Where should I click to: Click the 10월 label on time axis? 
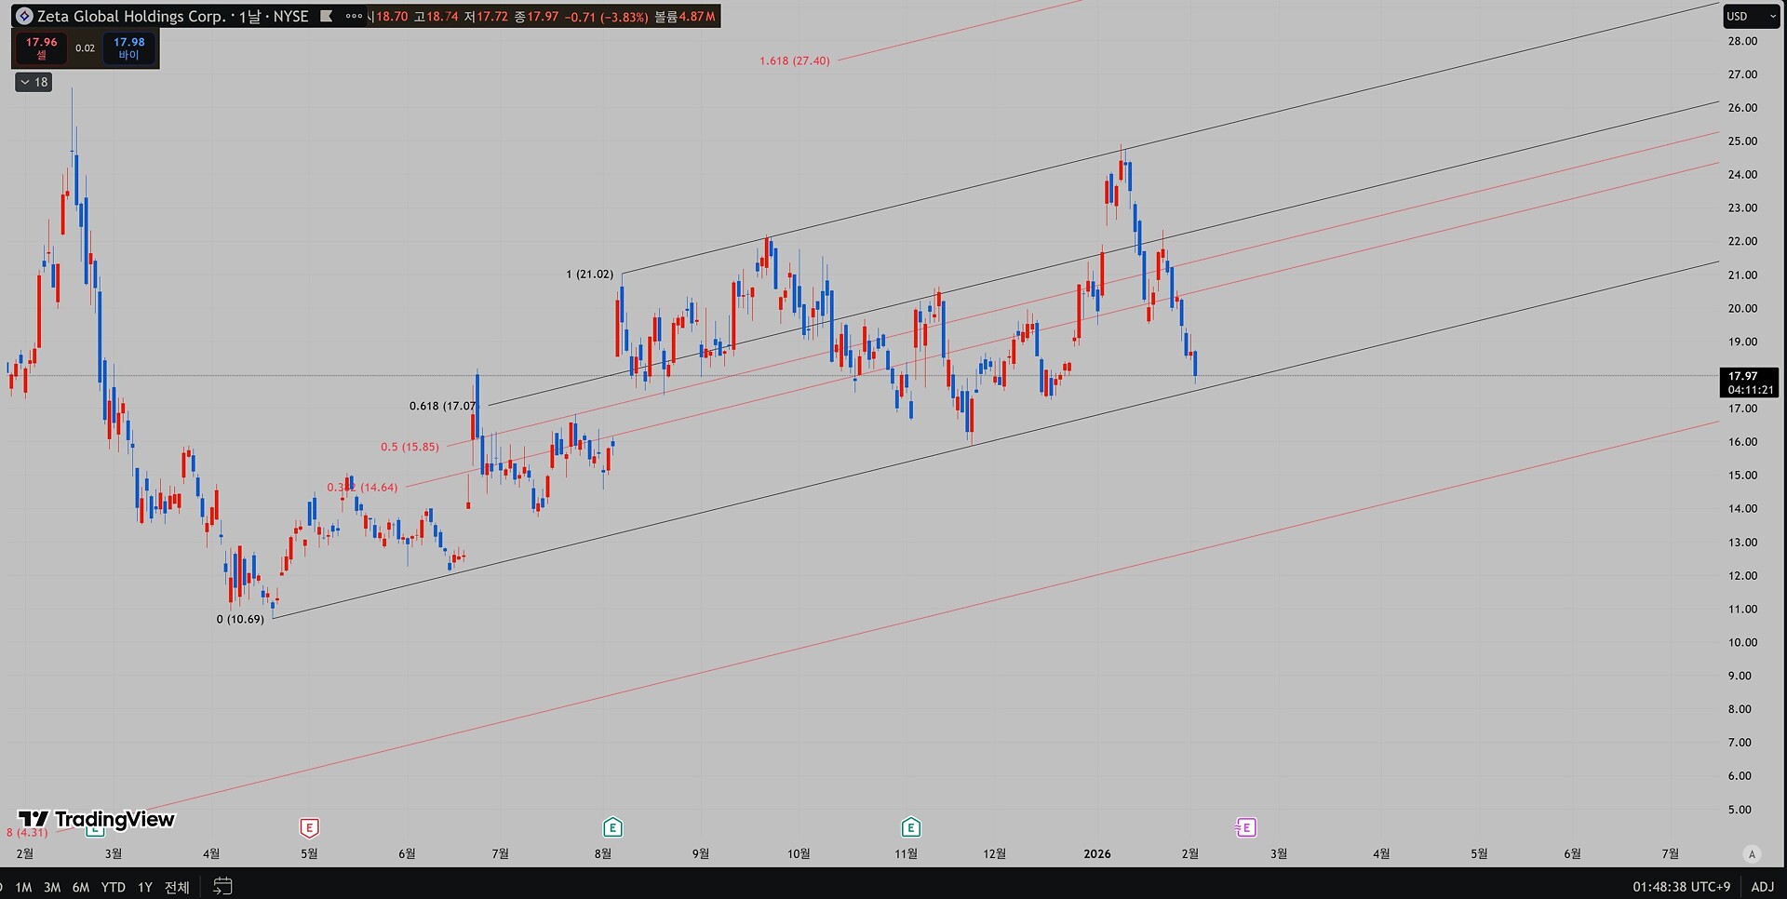click(x=799, y=853)
